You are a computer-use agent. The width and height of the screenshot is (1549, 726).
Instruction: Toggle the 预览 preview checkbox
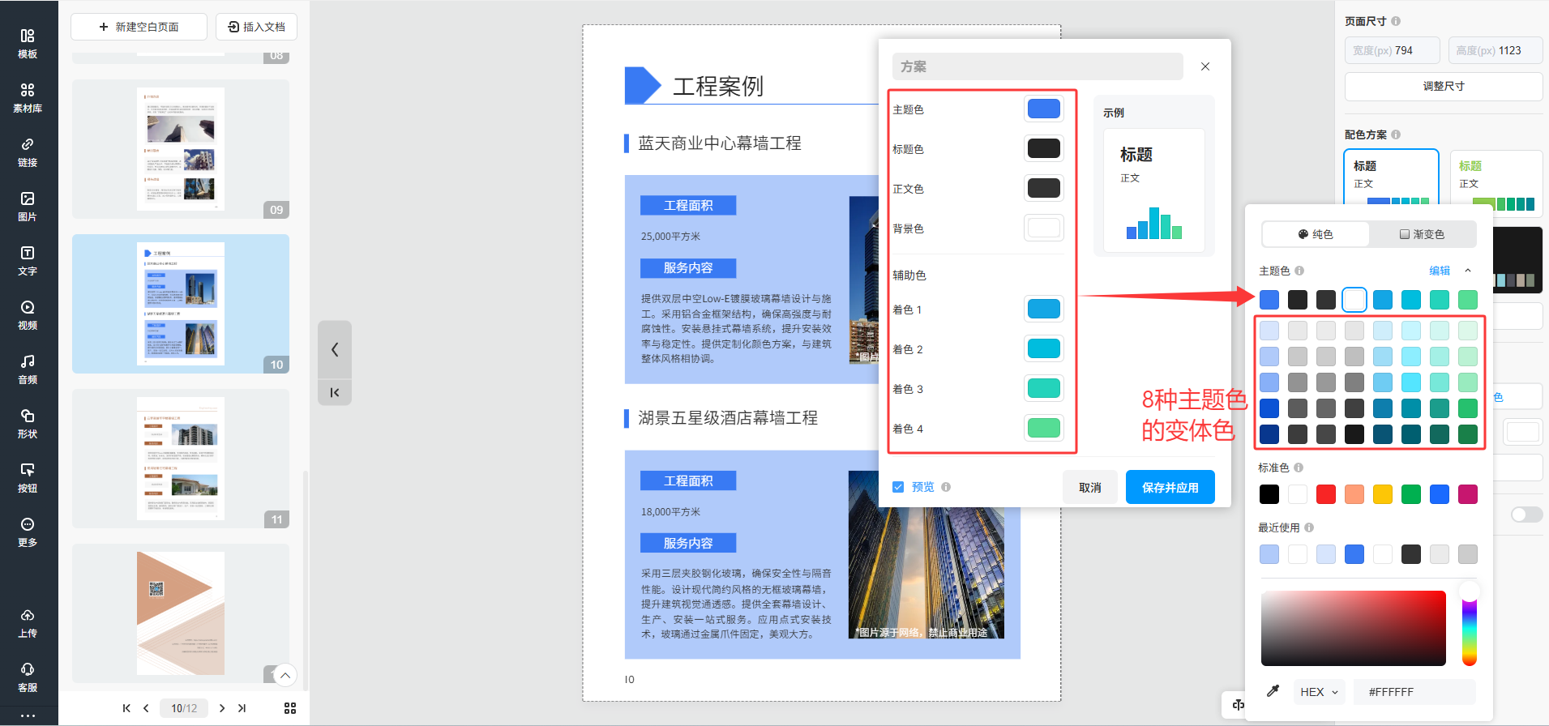point(898,487)
